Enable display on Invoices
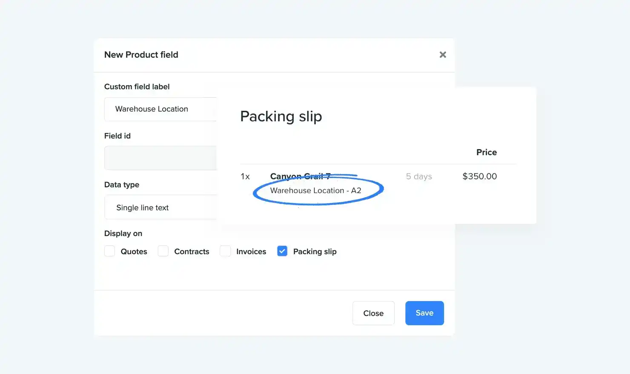630x374 pixels. coord(225,251)
